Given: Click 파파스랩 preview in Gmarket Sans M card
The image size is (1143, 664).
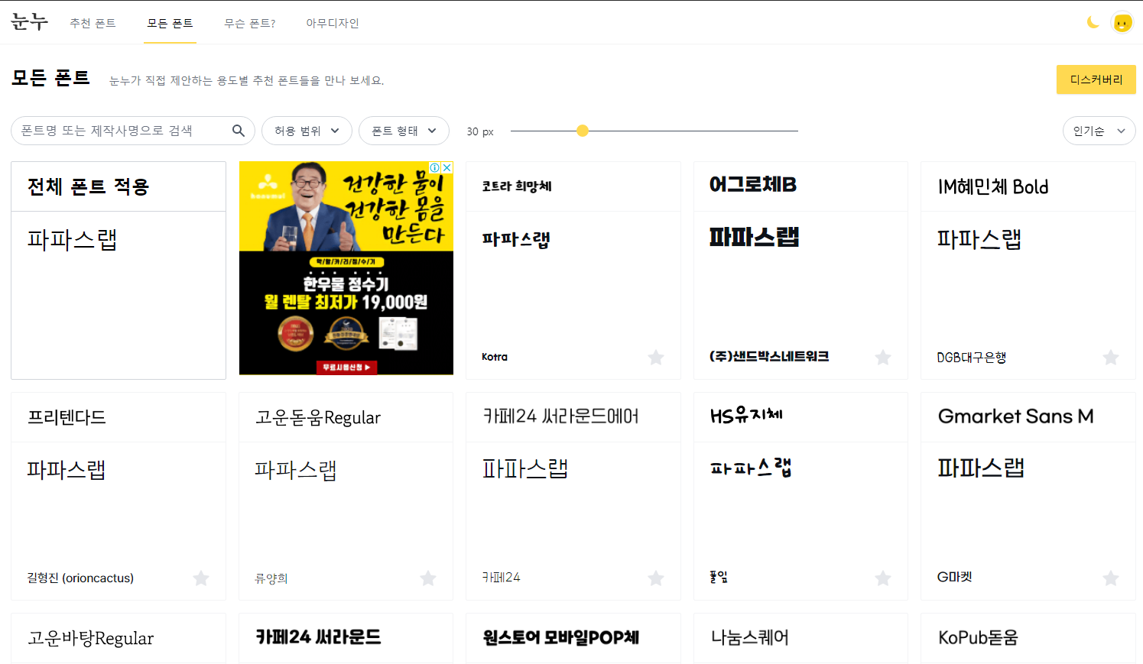Looking at the screenshot, I should [981, 468].
